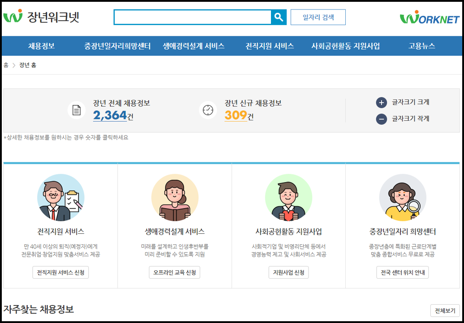Click the magnifier search icon button
Screen dimensions: 464x323
click(x=279, y=17)
